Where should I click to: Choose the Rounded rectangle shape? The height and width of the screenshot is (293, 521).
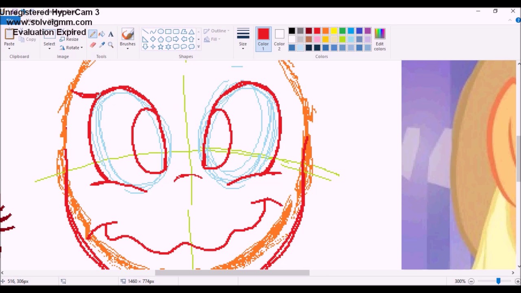pos(176,31)
